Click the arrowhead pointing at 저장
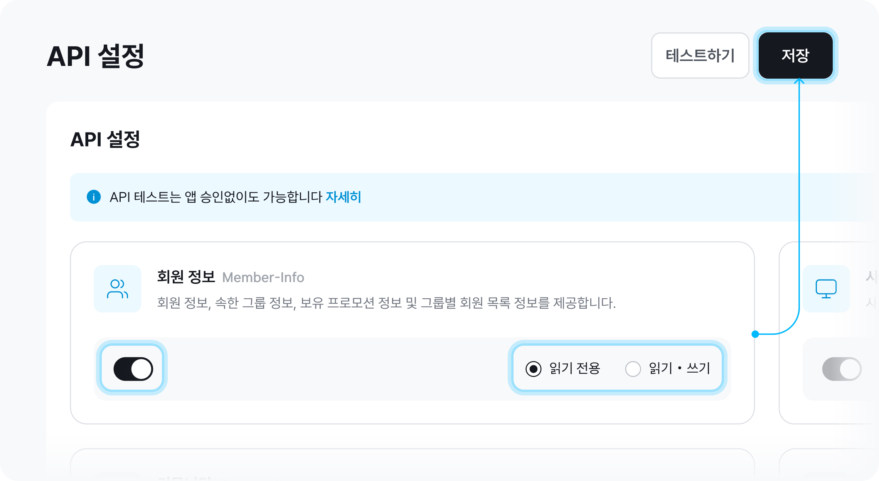Screen dimensions: 879x481 click(x=799, y=81)
